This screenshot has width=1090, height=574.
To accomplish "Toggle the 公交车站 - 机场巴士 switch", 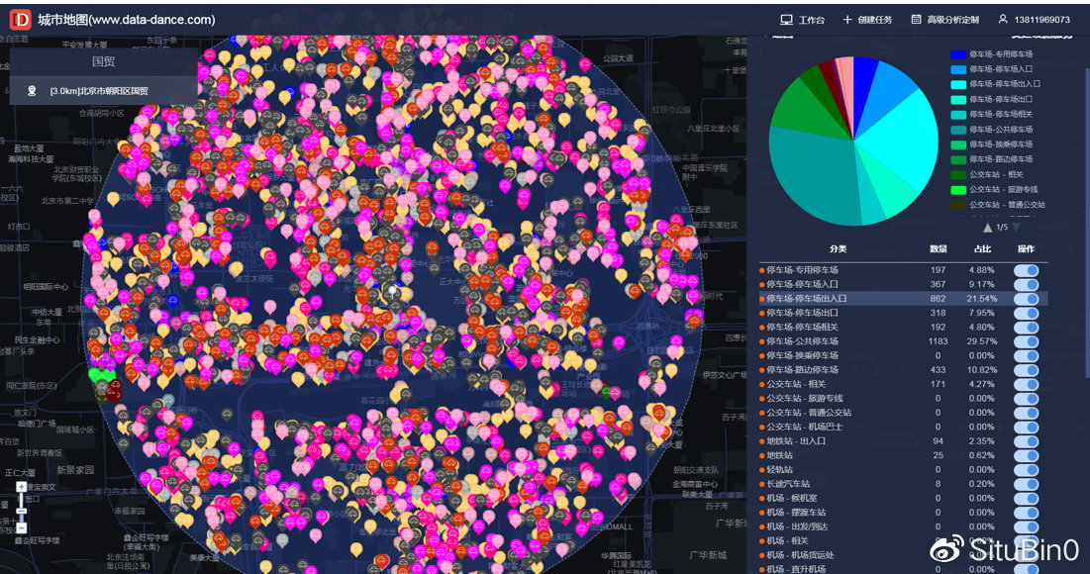I will (1026, 427).
